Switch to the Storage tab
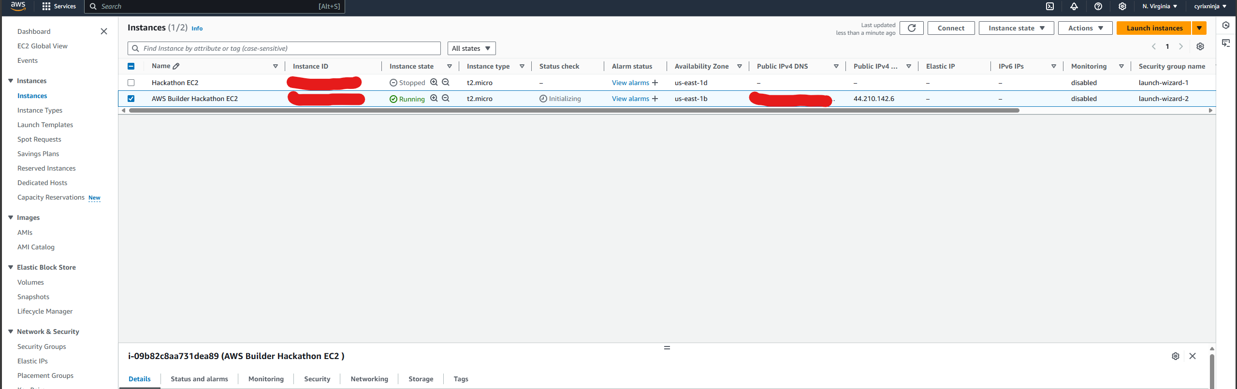 pos(421,379)
